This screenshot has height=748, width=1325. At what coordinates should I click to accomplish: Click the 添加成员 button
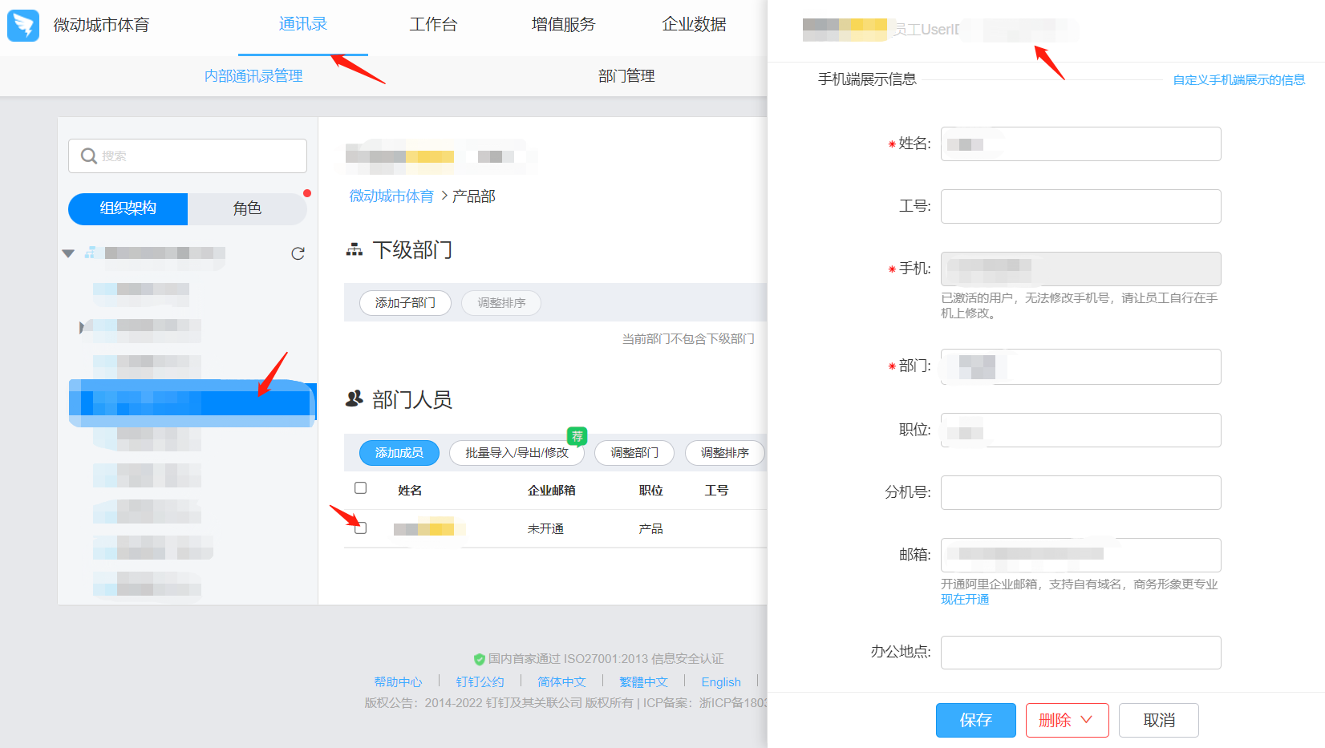399,453
